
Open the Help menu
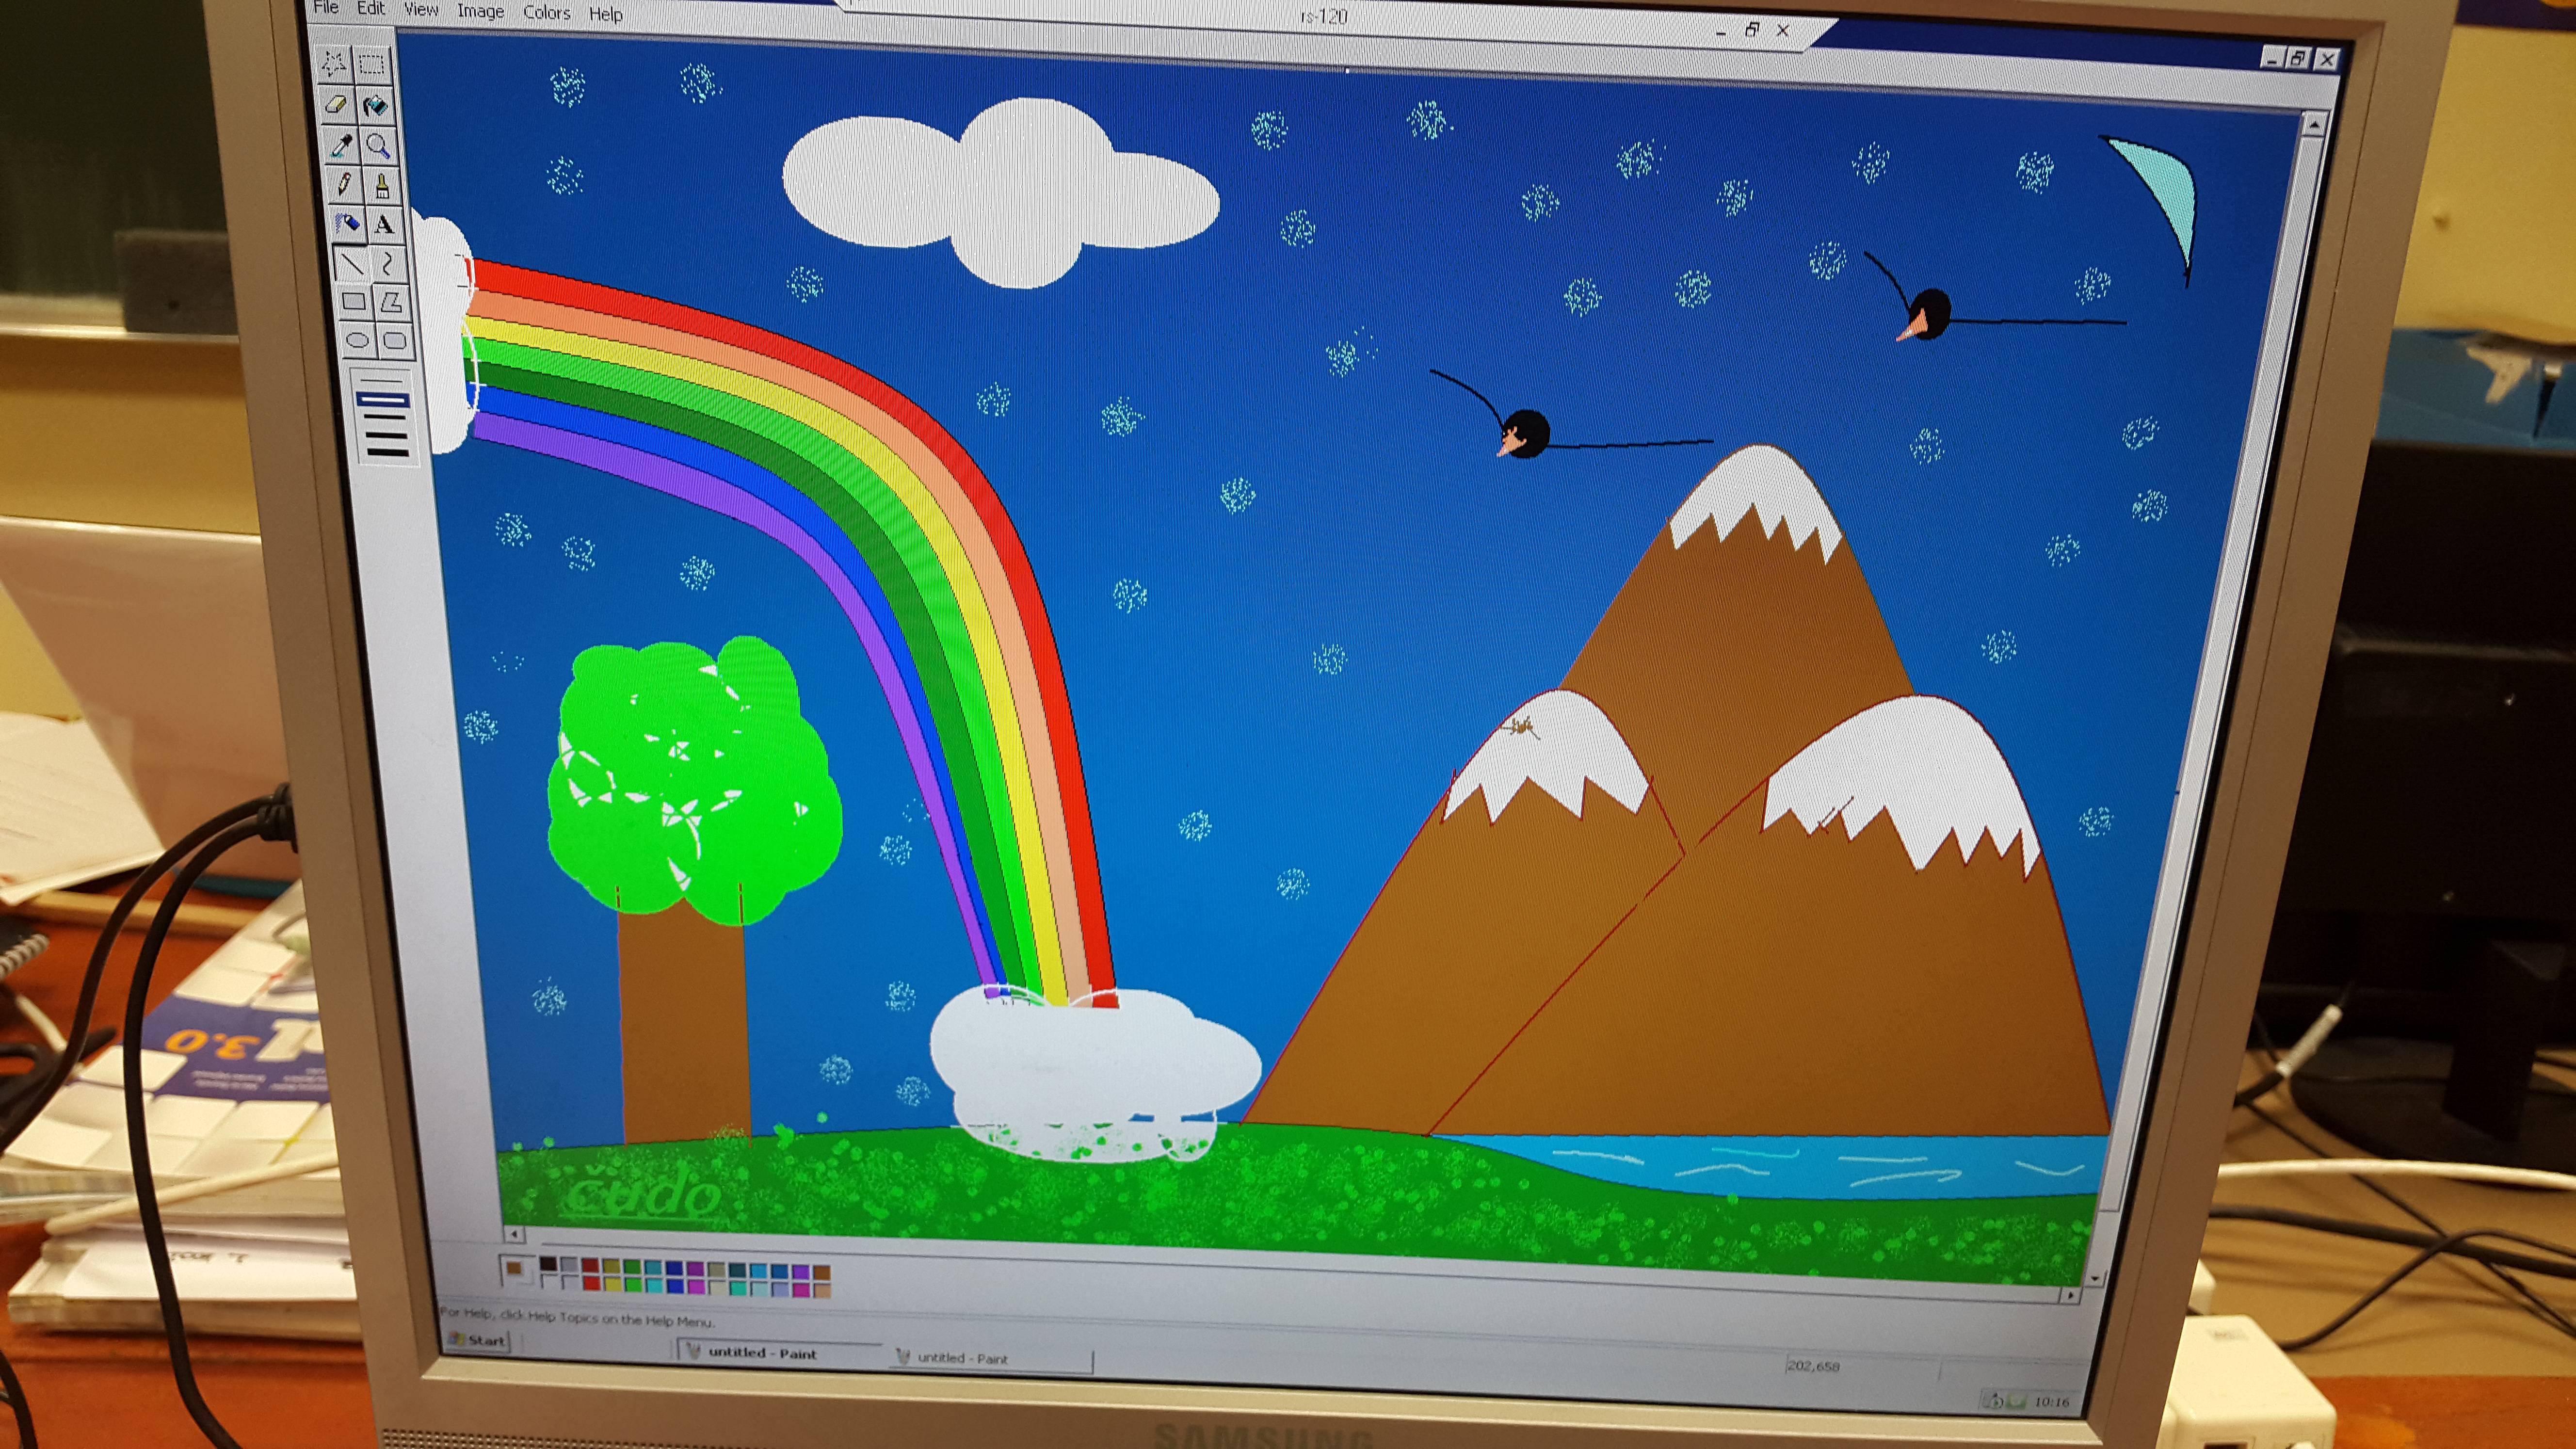pyautogui.click(x=605, y=14)
